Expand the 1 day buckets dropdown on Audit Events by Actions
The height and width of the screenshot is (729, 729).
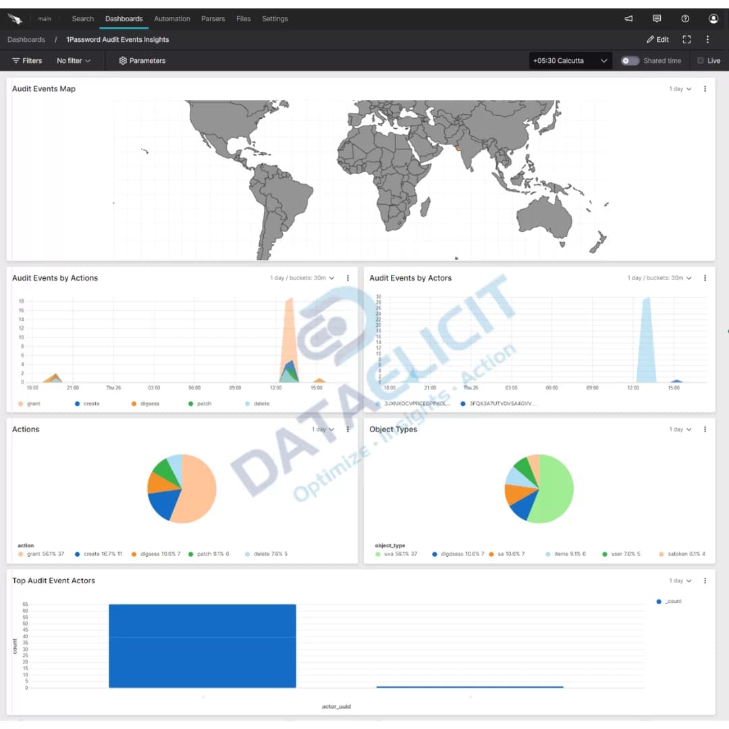[x=302, y=277]
